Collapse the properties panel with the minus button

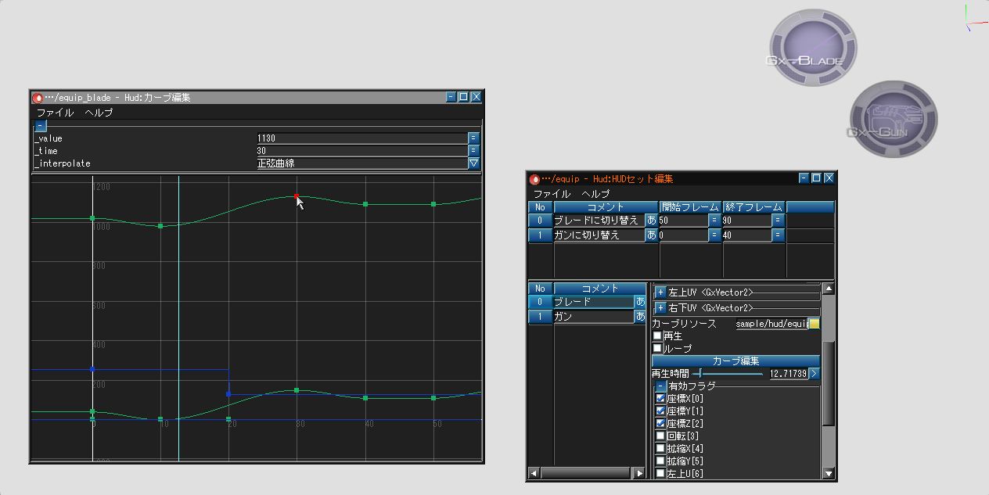click(41, 126)
